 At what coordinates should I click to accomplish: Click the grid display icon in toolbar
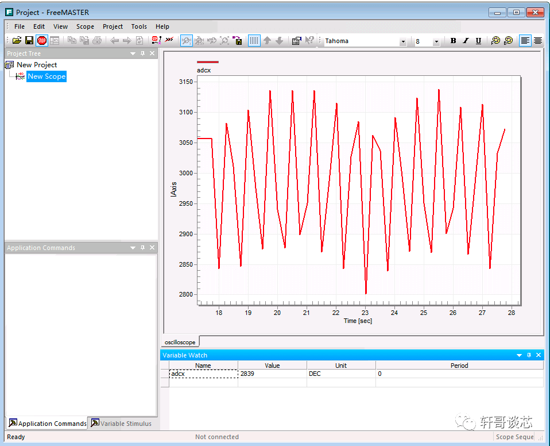[x=254, y=41]
